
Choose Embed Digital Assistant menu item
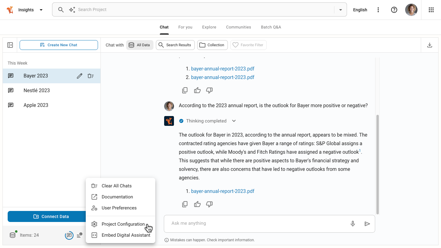click(x=120, y=235)
